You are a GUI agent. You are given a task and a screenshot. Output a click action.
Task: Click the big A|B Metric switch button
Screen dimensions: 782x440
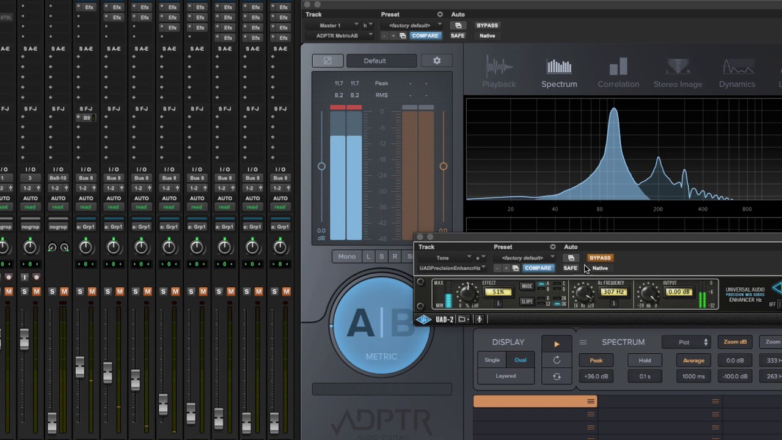[x=381, y=324]
